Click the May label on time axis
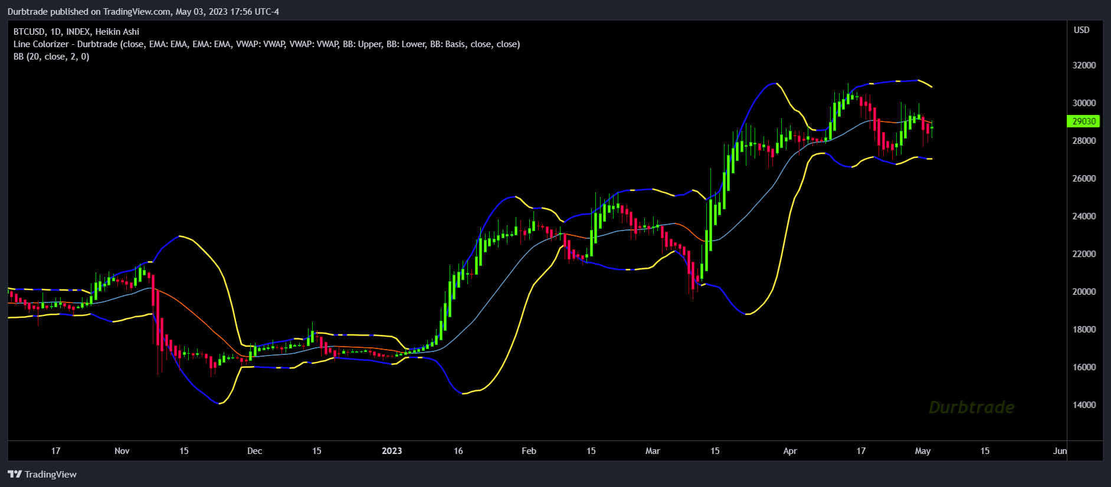The height and width of the screenshot is (487, 1111). [x=923, y=451]
